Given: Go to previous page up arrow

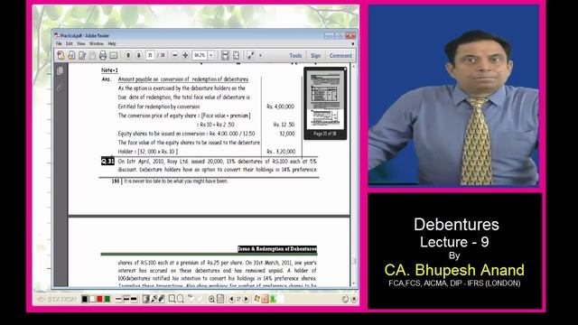Looking at the screenshot, I should pyautogui.click(x=128, y=55).
